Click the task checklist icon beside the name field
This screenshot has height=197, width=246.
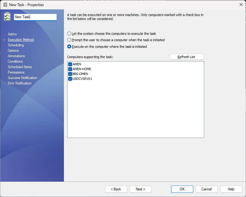7,16
